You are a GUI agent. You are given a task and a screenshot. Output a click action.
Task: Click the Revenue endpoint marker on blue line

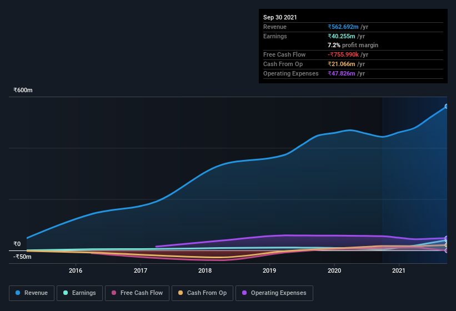tap(447, 107)
